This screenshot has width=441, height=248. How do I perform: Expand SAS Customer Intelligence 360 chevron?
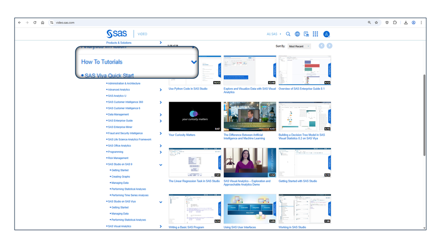coord(161,102)
